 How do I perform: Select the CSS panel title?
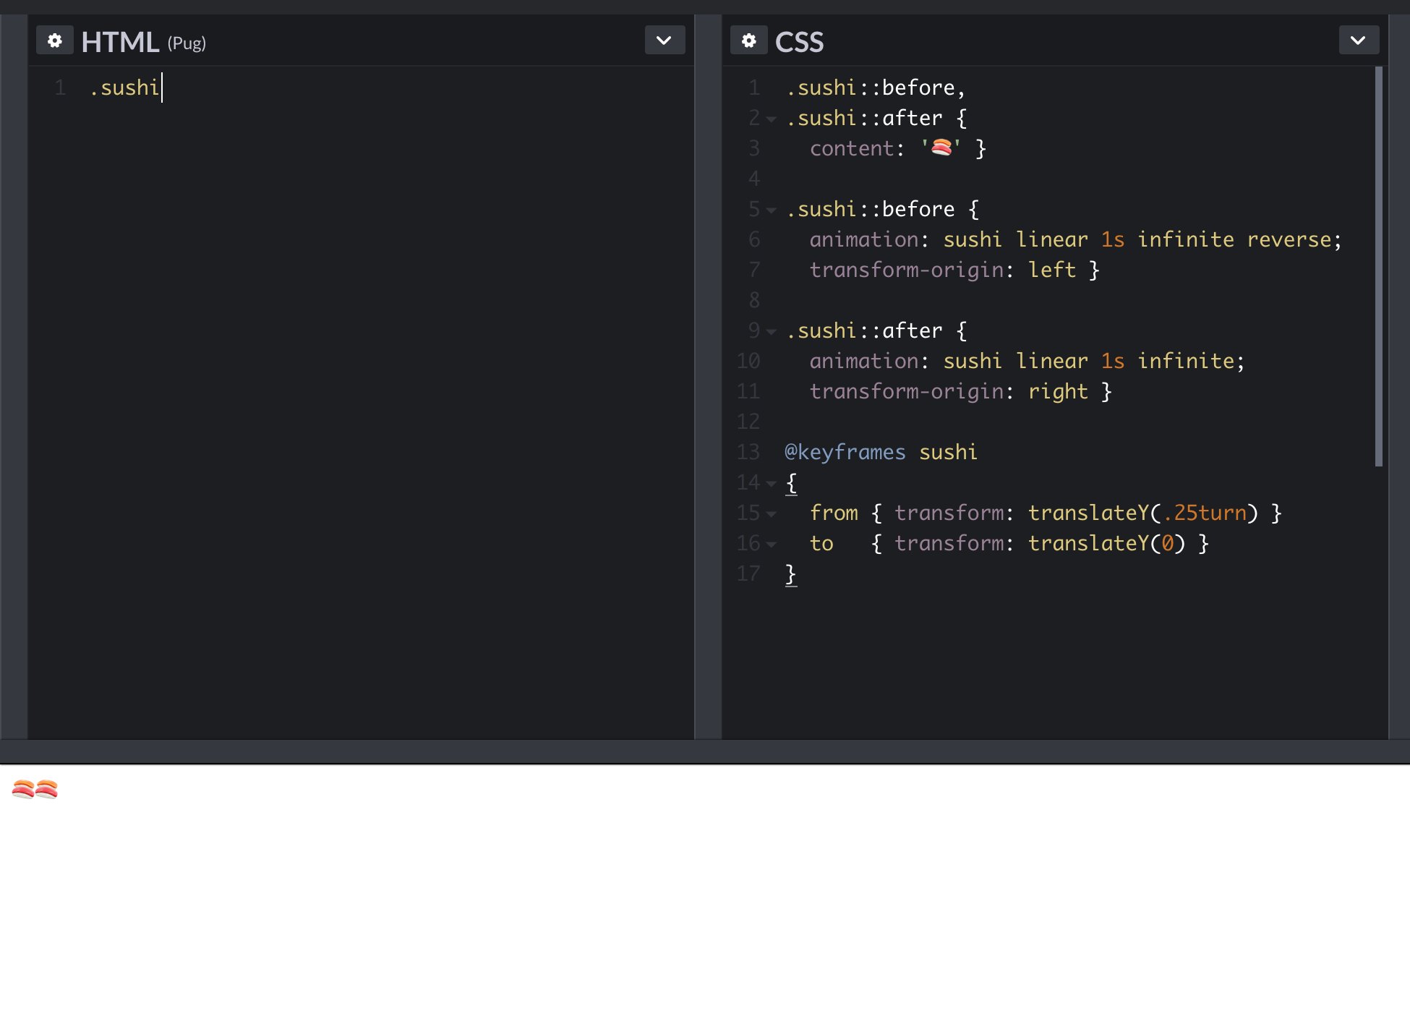pyautogui.click(x=799, y=42)
